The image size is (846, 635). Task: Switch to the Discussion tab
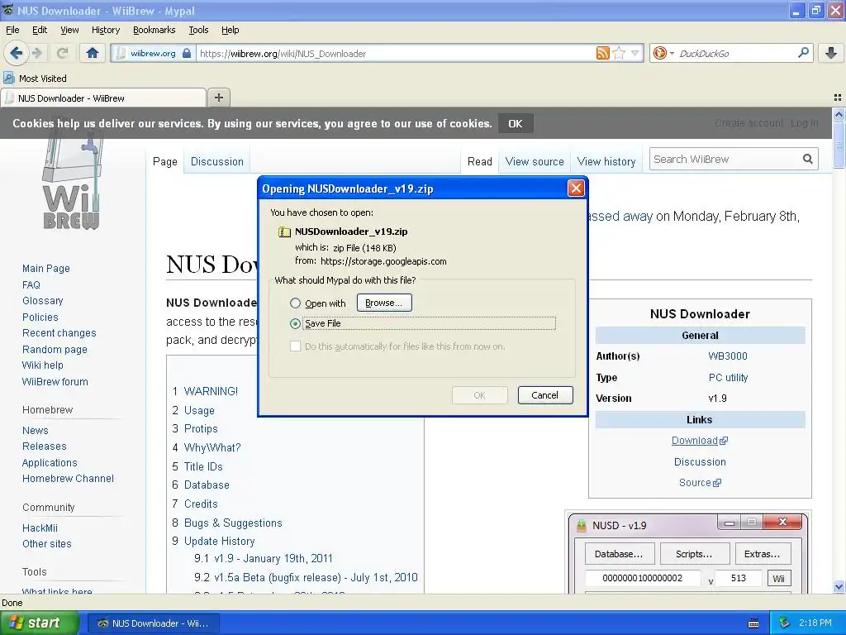[217, 161]
